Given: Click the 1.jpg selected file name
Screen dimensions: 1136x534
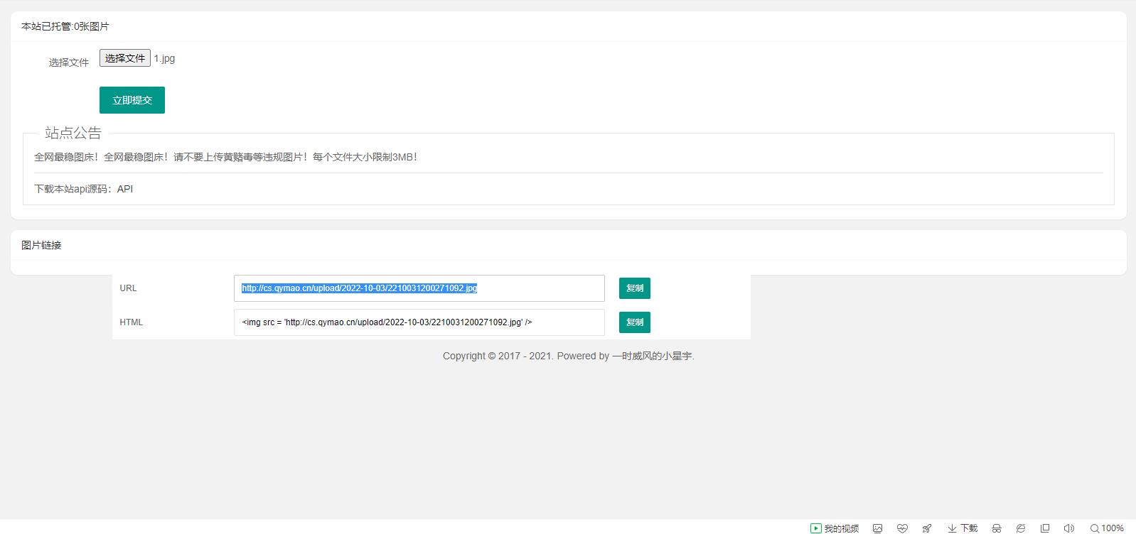Looking at the screenshot, I should coord(164,58).
